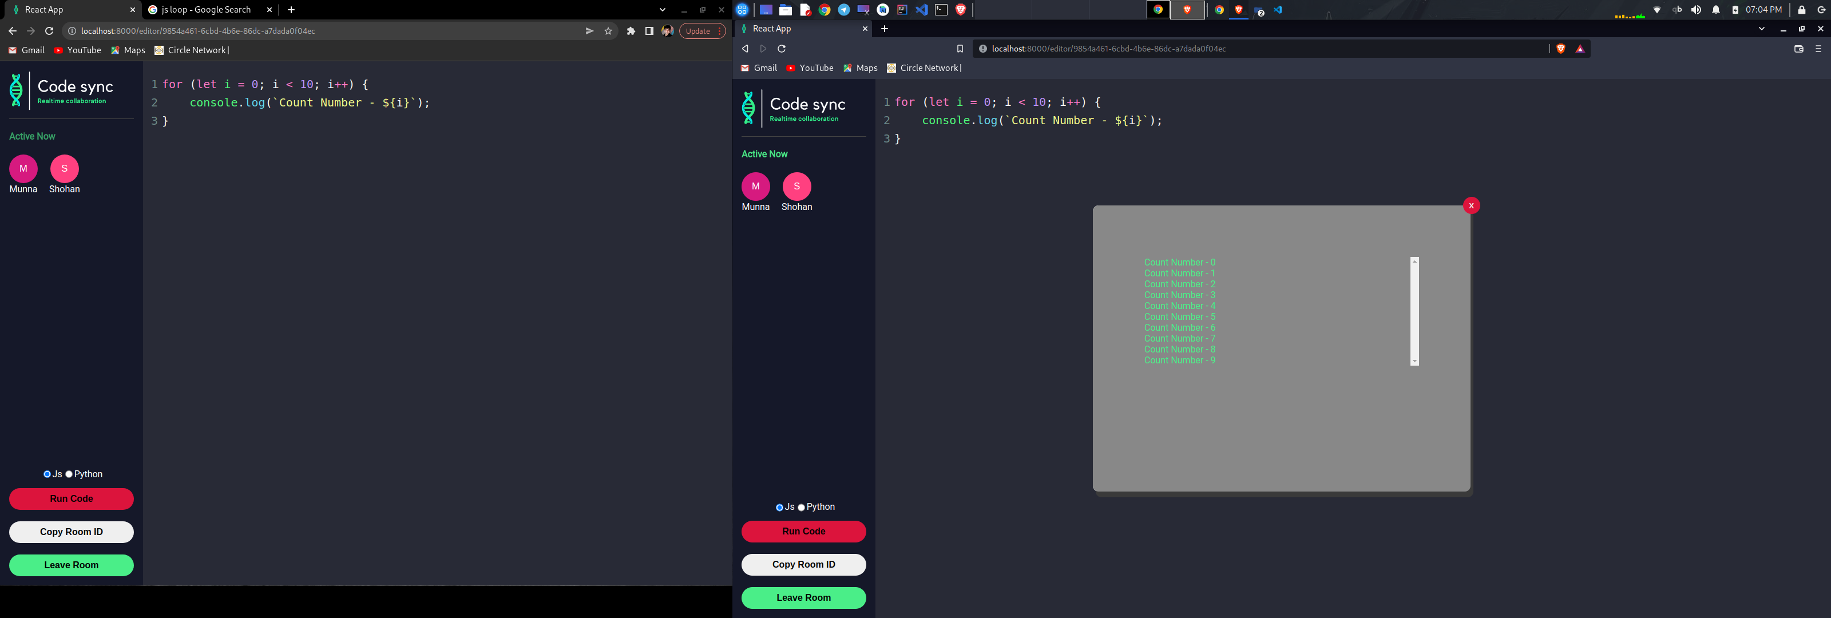Switch to the js loop Google Search tab
The width and height of the screenshot is (1831, 618).
205,9
